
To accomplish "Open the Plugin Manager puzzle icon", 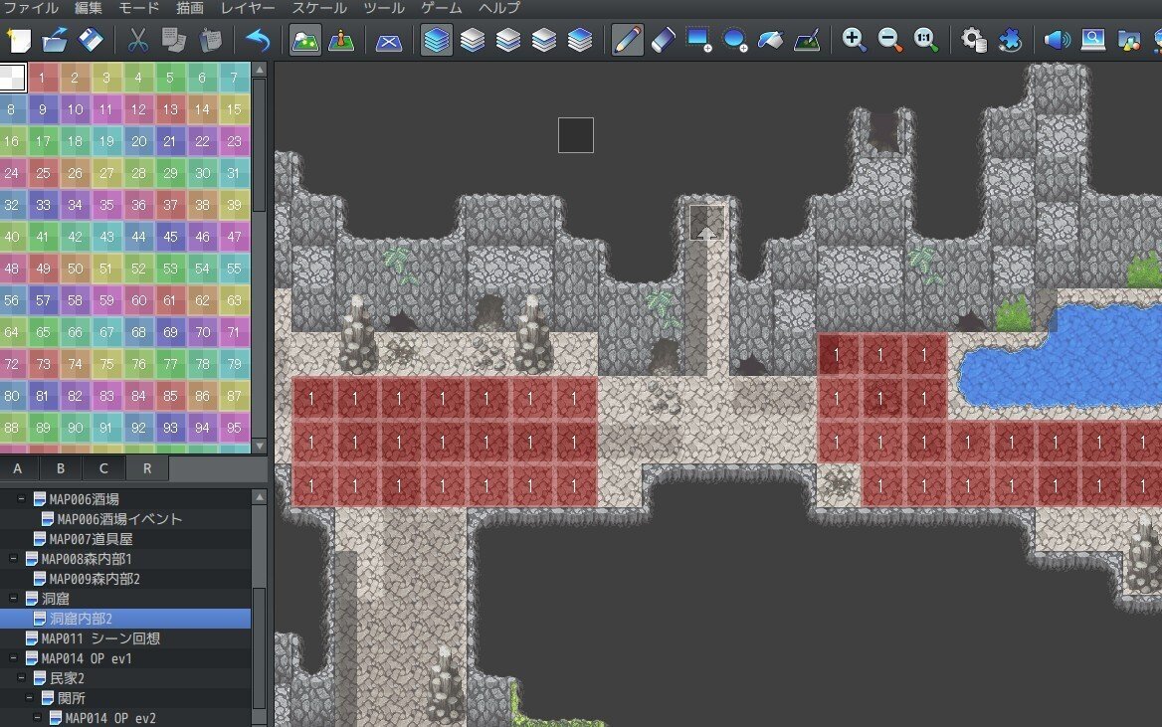I will (x=1010, y=39).
